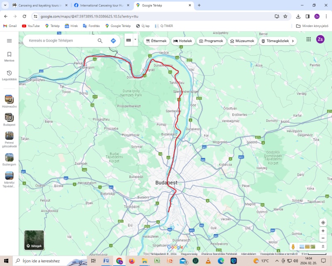Open the Google Maps hamburger menu
Screen dimensions: 332x266
(x=9, y=41)
